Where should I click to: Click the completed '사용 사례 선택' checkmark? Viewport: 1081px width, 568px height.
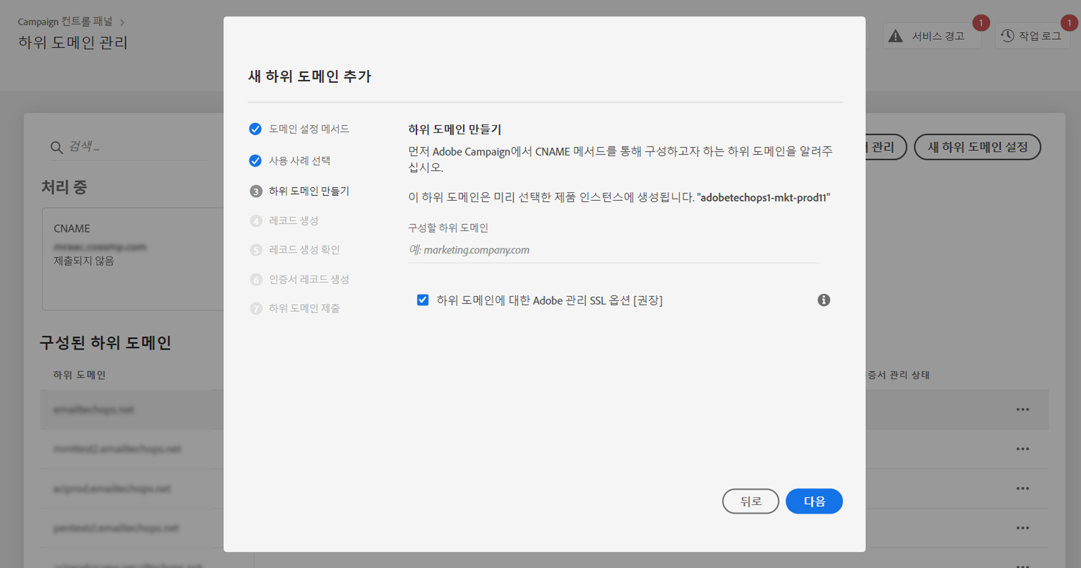255,161
